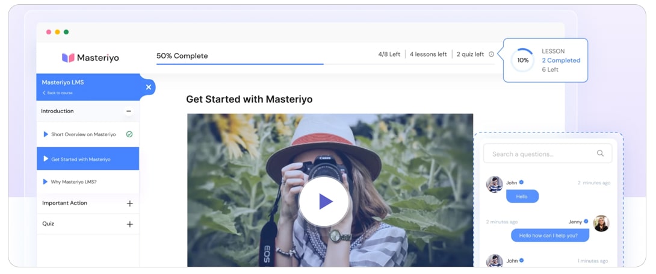The width and height of the screenshot is (656, 274).
Task: Click the 'Important Action' section label
Action: click(x=65, y=203)
